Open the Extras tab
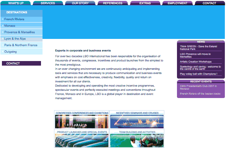The height and width of the screenshot is (148, 226). [x=145, y=3]
